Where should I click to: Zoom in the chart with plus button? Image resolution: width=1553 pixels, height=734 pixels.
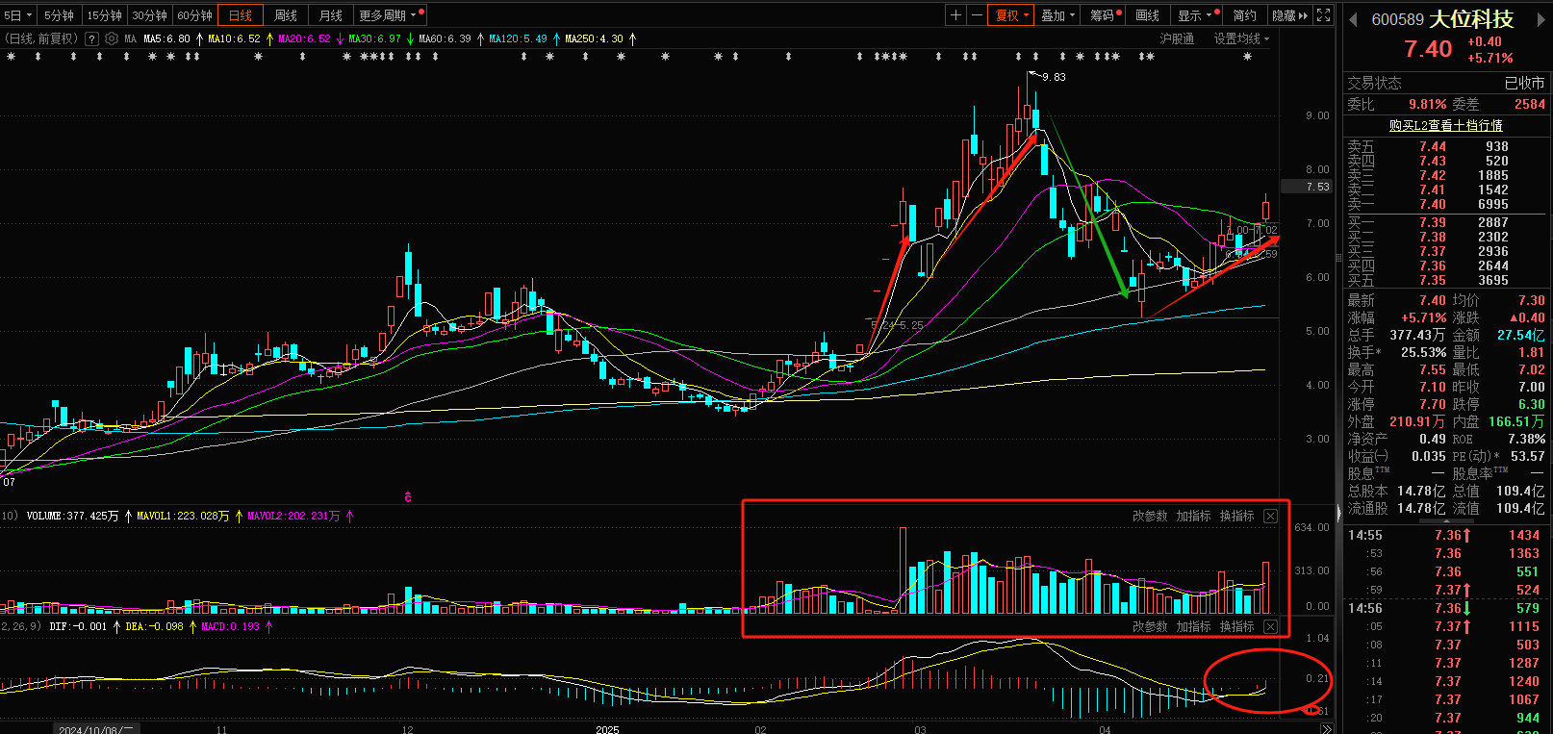[955, 15]
